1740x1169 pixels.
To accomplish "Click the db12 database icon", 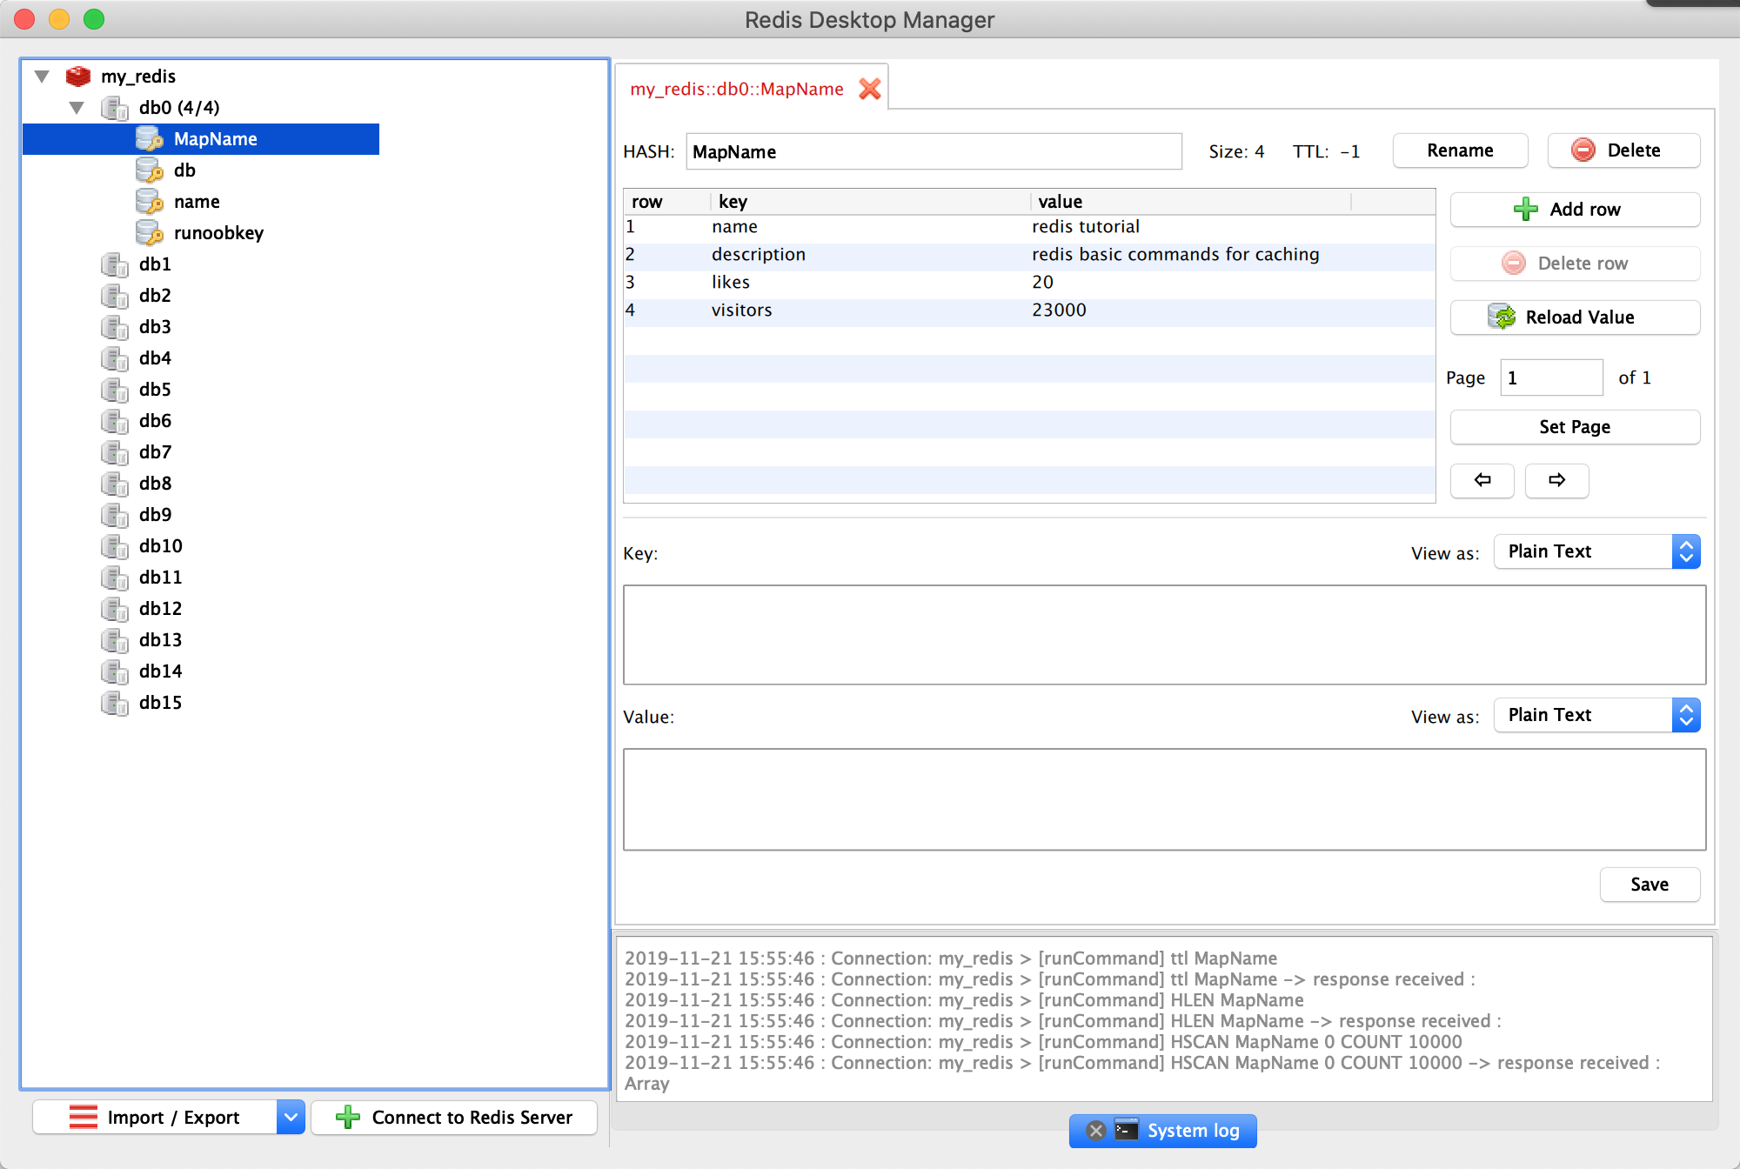I will point(115,609).
